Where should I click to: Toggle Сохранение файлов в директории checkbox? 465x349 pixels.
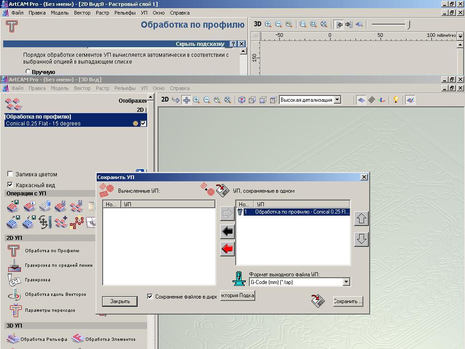(x=150, y=296)
